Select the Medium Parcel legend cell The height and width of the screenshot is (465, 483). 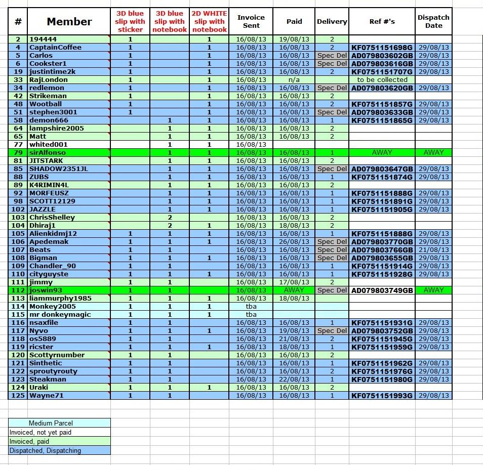[59, 423]
